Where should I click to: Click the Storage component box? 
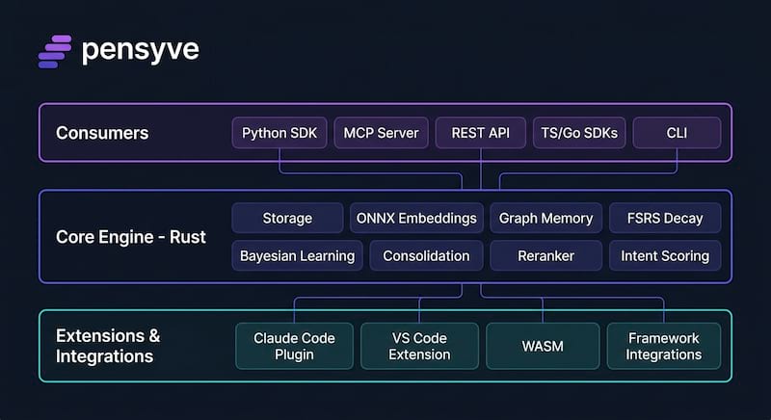(x=287, y=218)
